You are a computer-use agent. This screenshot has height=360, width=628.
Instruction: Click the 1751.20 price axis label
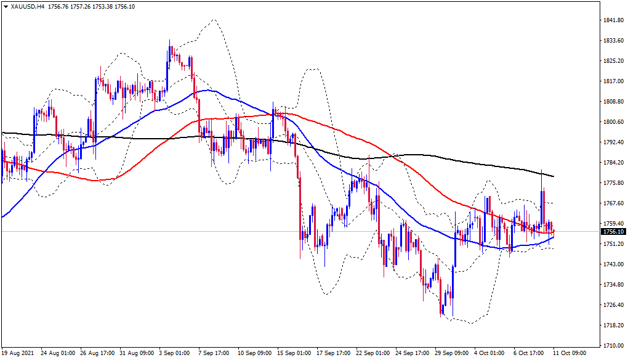(614, 243)
